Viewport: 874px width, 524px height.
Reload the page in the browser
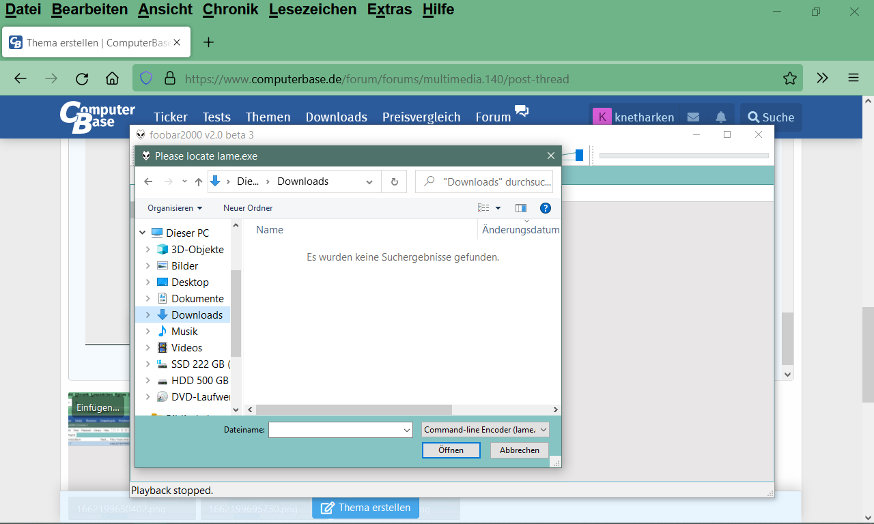[82, 78]
